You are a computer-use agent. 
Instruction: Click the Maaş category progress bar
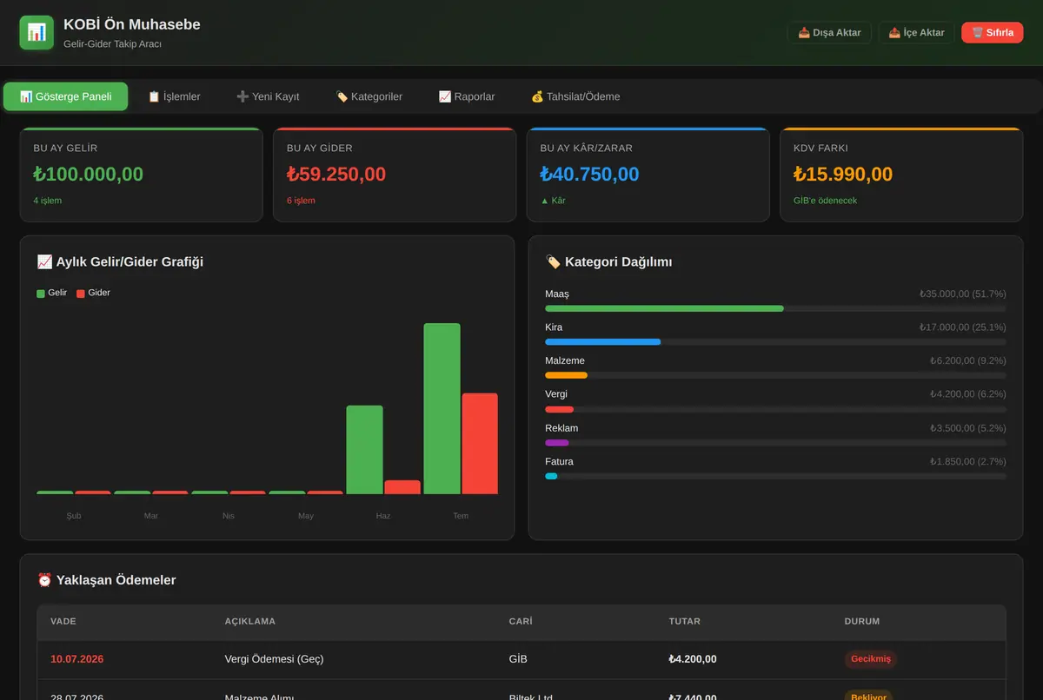[775, 308]
